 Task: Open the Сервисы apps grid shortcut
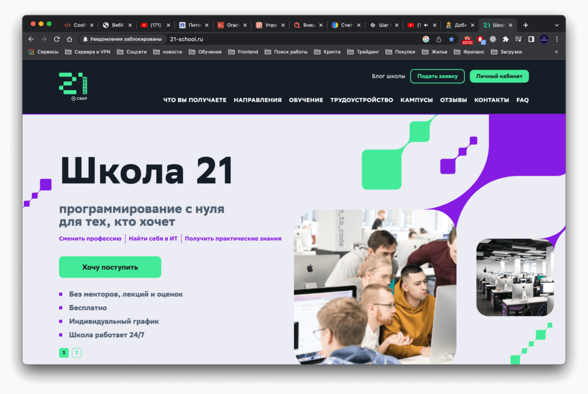(43, 52)
